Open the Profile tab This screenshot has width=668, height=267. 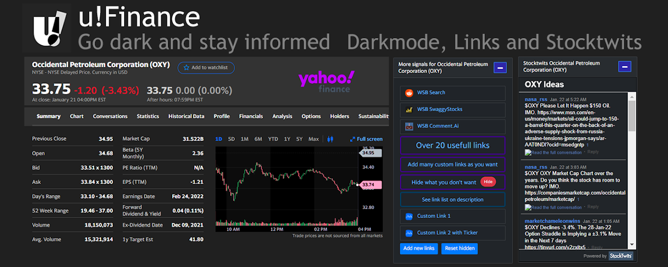pos(222,116)
